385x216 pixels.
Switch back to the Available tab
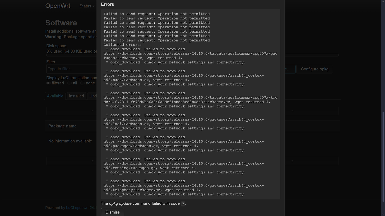pos(55,96)
